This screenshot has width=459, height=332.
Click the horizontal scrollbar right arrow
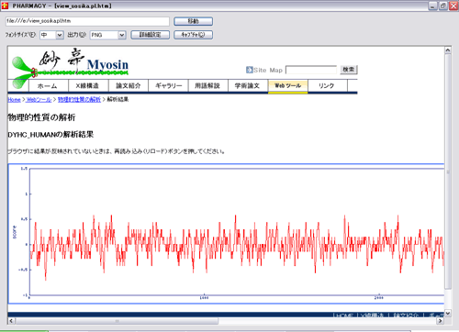[x=441, y=321]
